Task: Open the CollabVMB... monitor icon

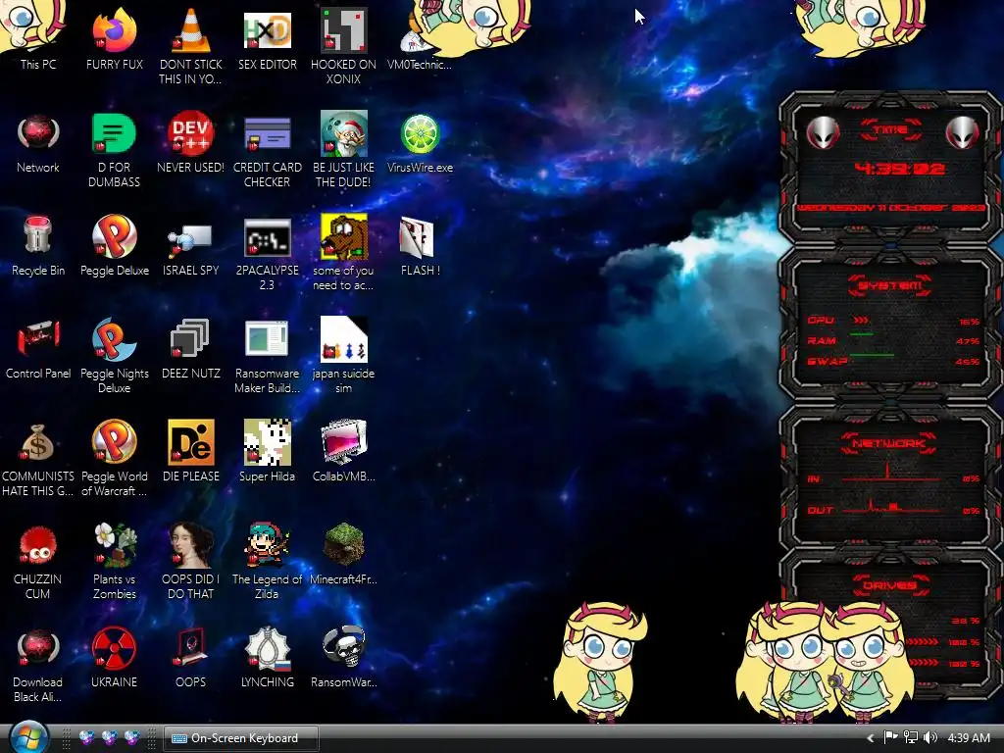Action: click(344, 451)
